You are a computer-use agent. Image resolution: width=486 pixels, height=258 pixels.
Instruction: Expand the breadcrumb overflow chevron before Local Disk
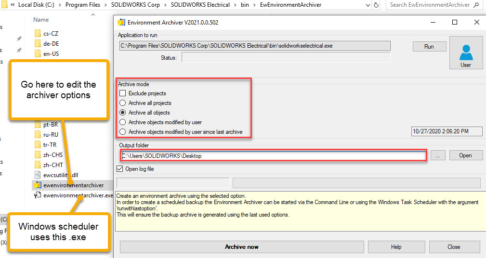pos(13,5)
